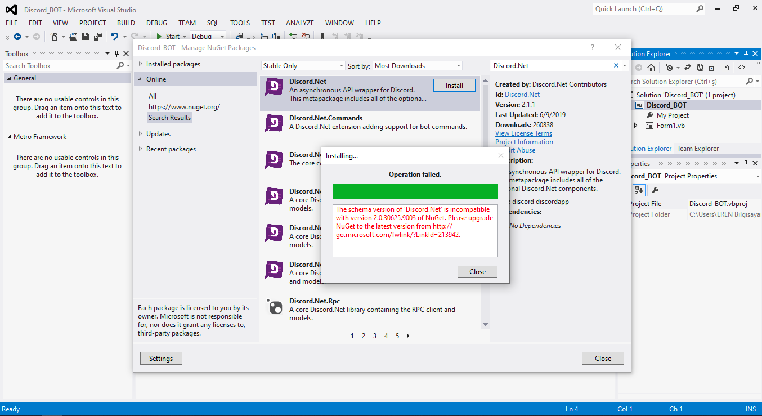Go to results page 2
This screenshot has height=416, width=762.
click(x=364, y=336)
